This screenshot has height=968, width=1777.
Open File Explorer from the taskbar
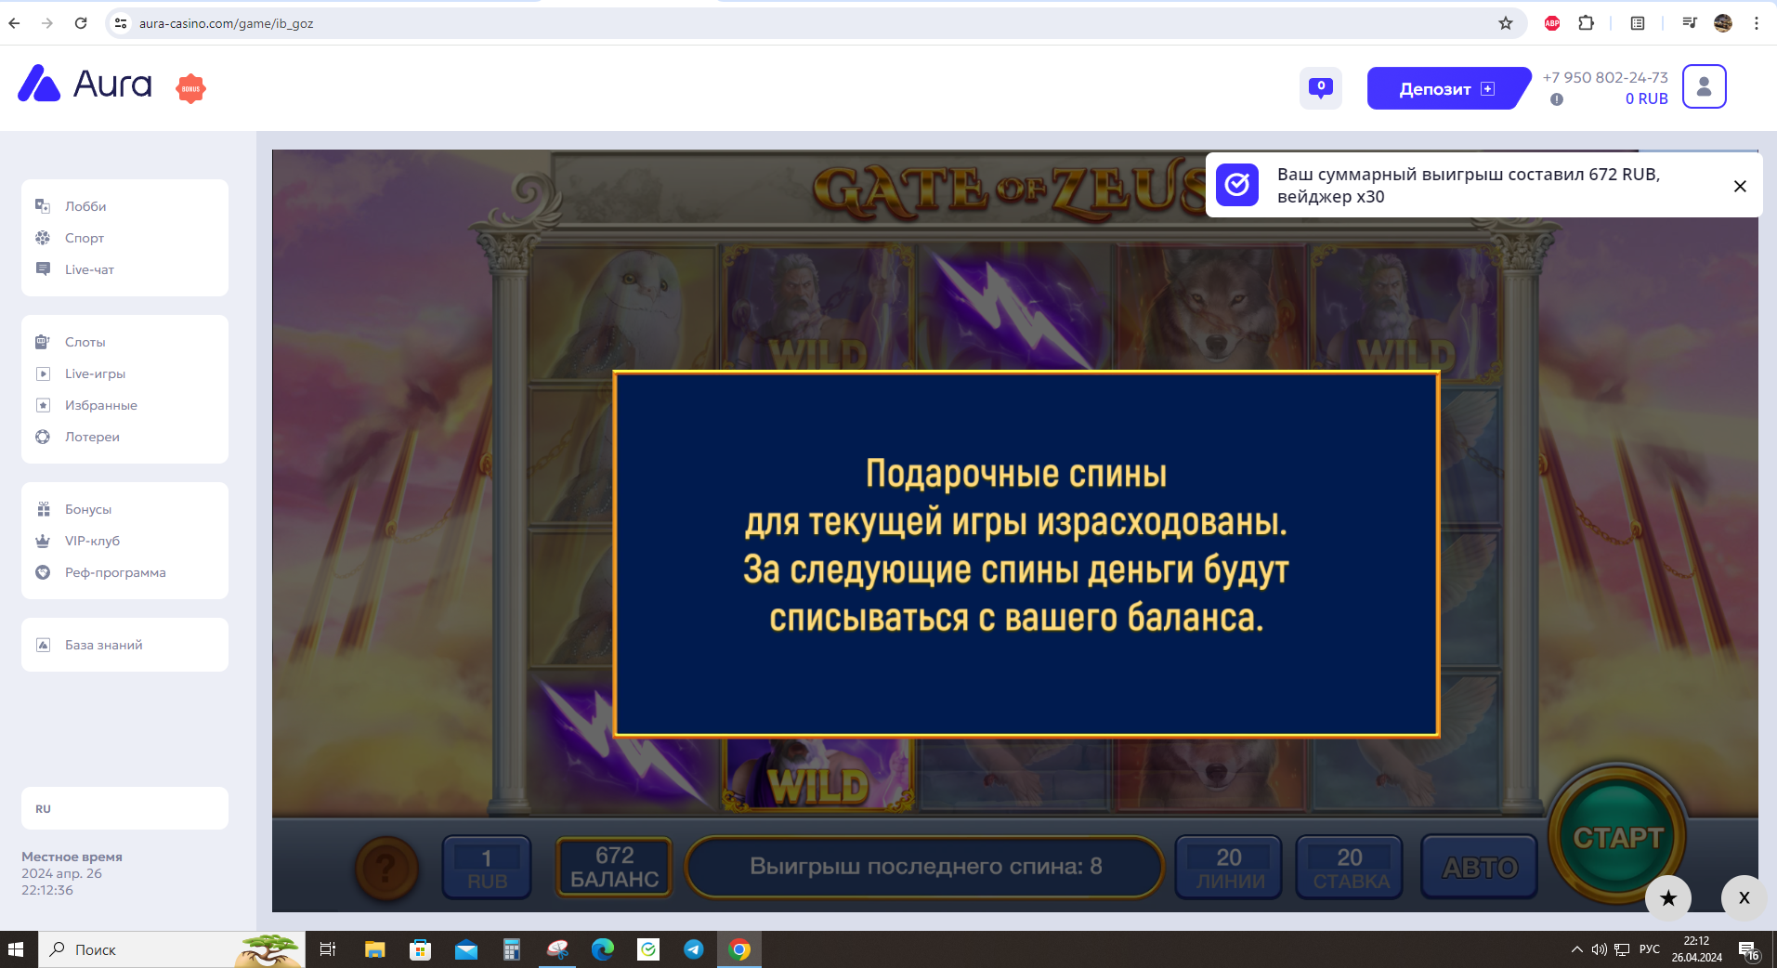[374, 949]
